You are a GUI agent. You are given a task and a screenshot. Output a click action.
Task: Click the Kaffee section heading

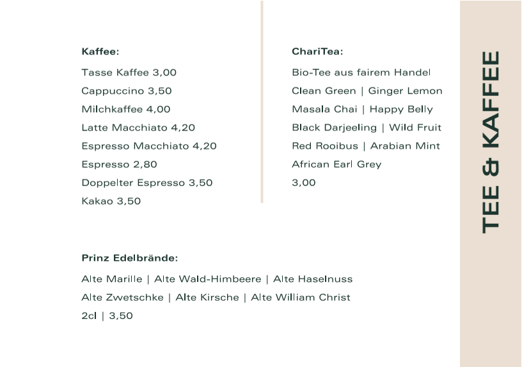pos(100,52)
